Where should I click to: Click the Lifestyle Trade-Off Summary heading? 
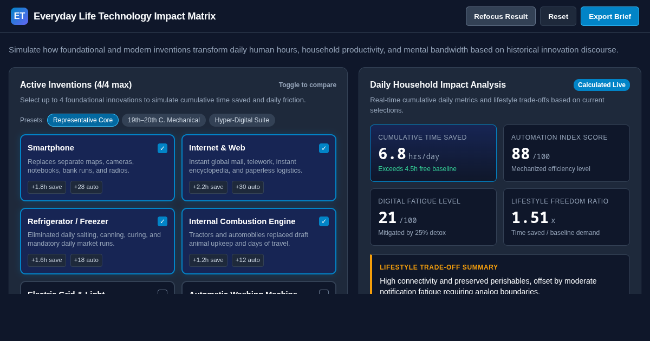click(439, 267)
